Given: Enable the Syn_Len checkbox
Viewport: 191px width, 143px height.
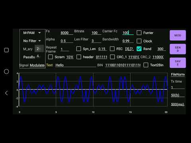Looking at the screenshot, I should [x=78, y=49].
